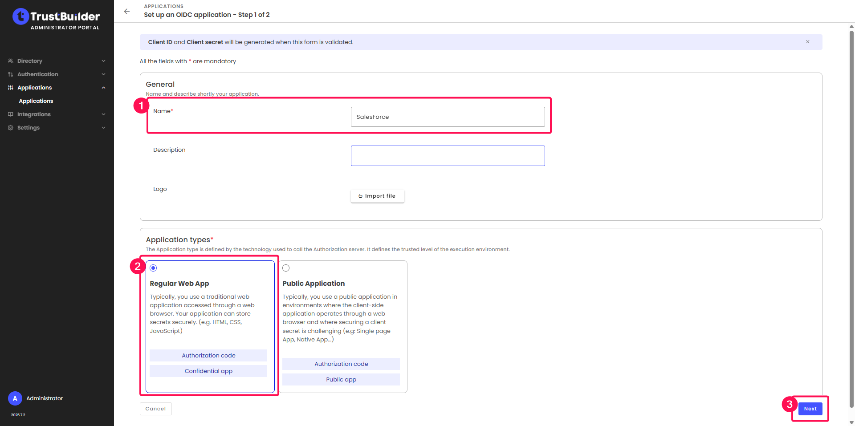The width and height of the screenshot is (855, 426).
Task: Click the Applications grid icon in sidebar
Action: 11,88
